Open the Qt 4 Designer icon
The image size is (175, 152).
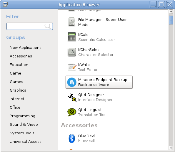click(x=72, y=97)
